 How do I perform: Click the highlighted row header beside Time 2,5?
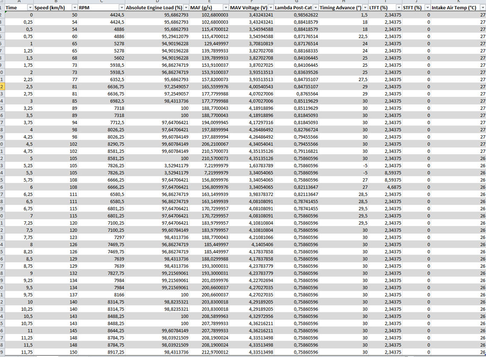[x=2, y=87]
